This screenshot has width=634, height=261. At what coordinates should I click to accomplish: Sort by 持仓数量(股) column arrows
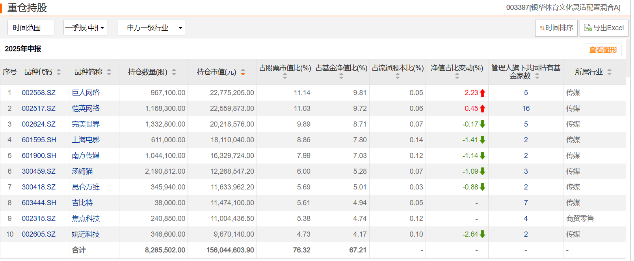pos(174,72)
